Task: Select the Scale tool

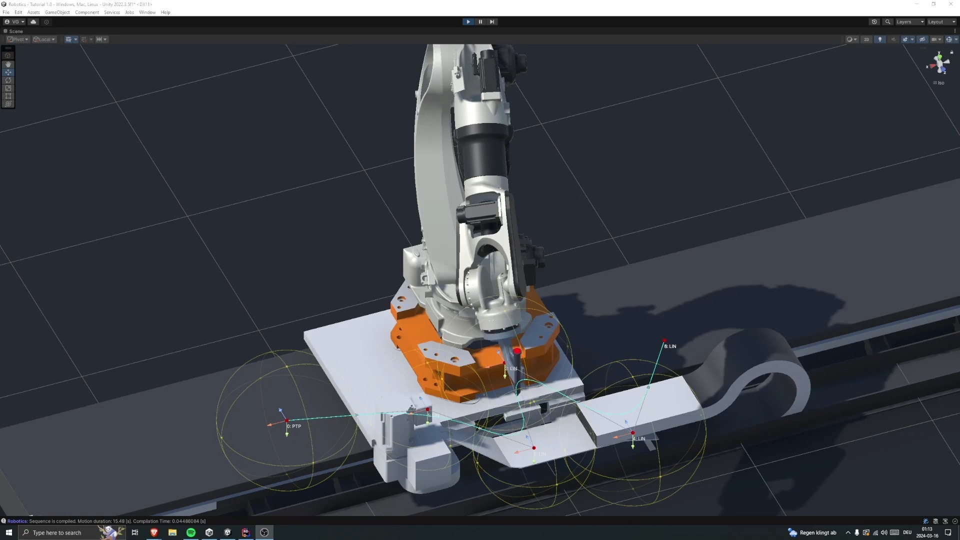Action: (8, 88)
